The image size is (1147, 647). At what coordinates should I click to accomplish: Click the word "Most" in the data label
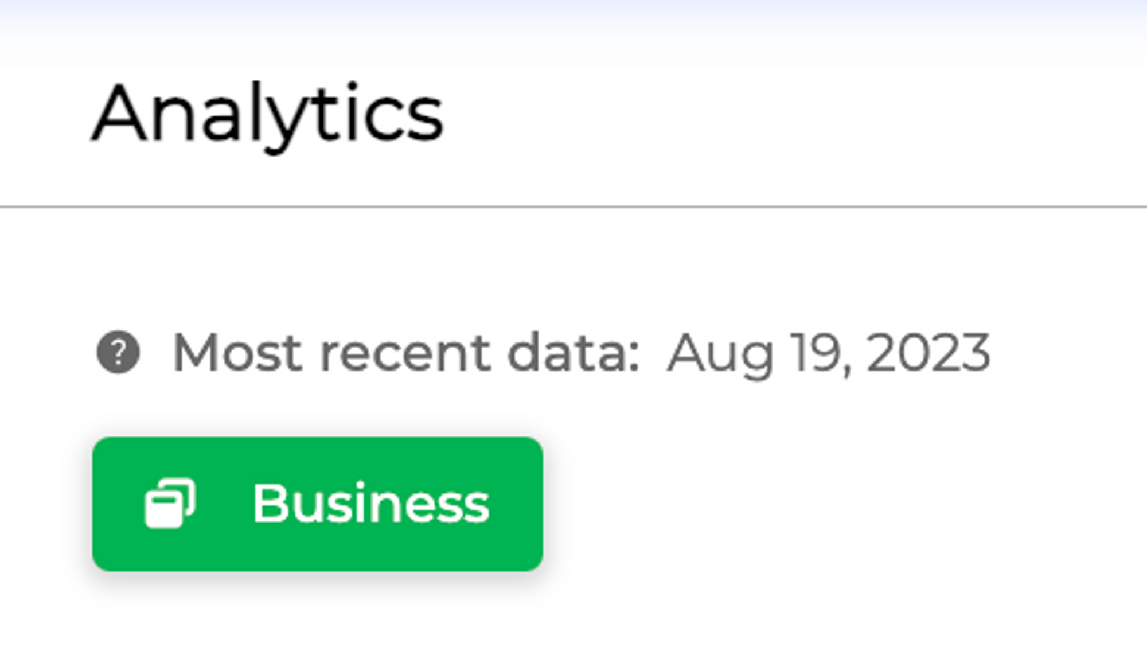coord(237,352)
